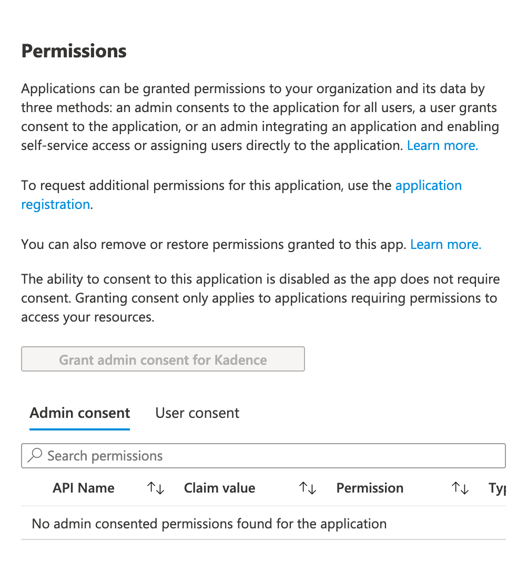Switch to the User consent tab
Viewport: 527px width, 561px height.
coord(197,413)
